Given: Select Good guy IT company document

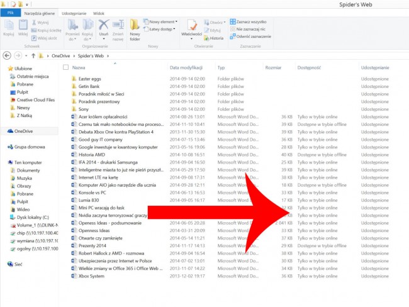Looking at the screenshot, I should 97,140.
